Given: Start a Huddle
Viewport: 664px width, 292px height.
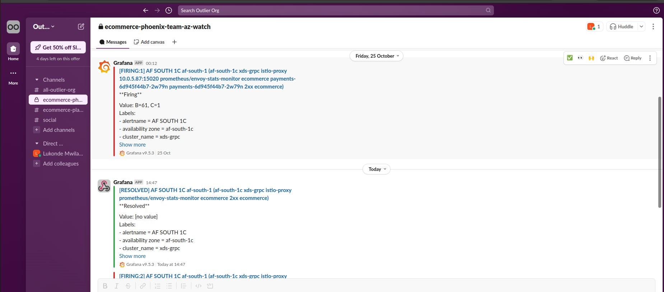Looking at the screenshot, I should (622, 27).
